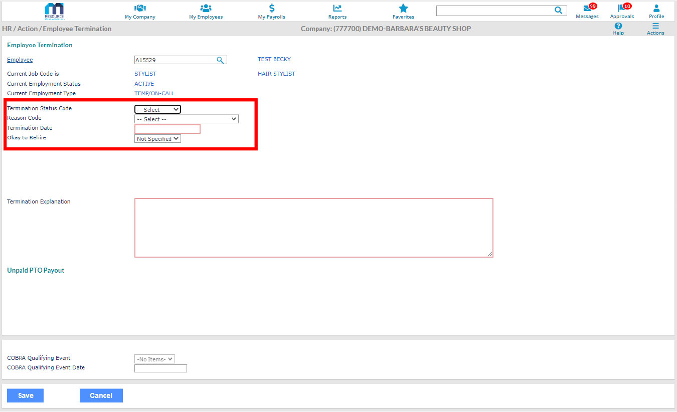Open Approvals flag icon
This screenshot has height=412, width=677.
coord(621,8)
